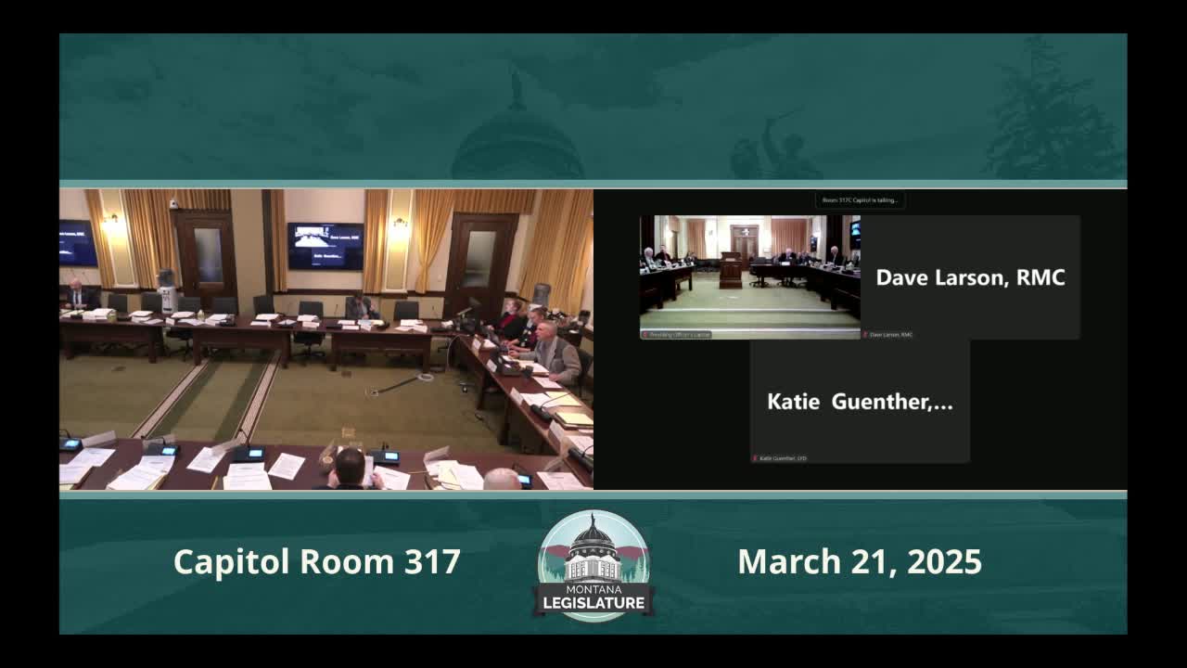
Task: Toggle audio for the Presiding Officer's Laptop feed
Action: coord(645,335)
